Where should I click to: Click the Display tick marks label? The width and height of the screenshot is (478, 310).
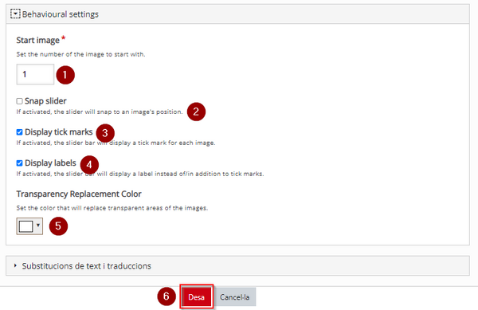point(58,132)
